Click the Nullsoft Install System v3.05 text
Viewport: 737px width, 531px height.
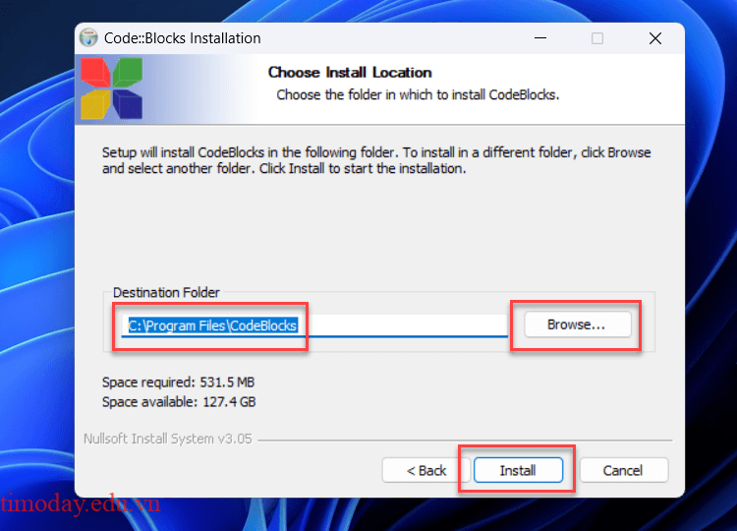click(x=168, y=439)
